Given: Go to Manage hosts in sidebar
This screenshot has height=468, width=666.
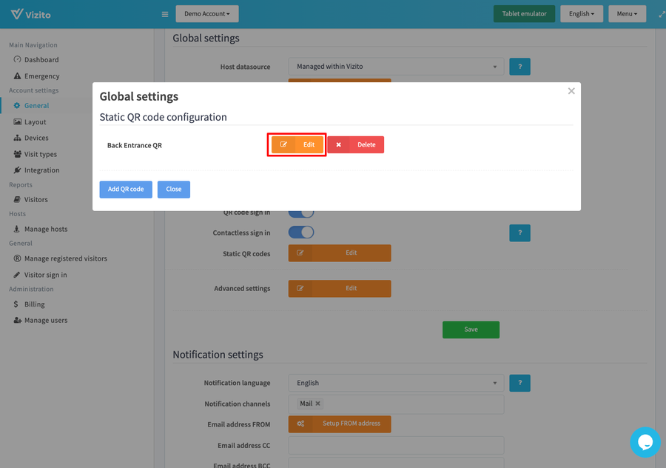Looking at the screenshot, I should 45,230.
